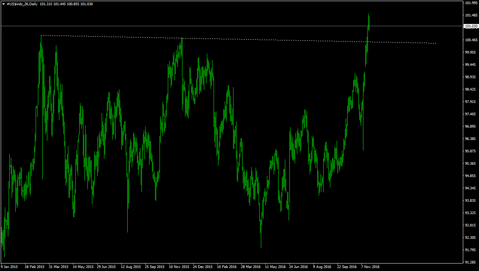
Task: Click the 98.425 price axis label
Action: click(x=471, y=89)
